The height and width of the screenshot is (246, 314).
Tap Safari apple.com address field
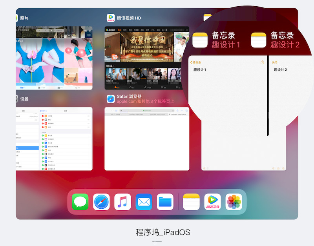tap(147, 111)
